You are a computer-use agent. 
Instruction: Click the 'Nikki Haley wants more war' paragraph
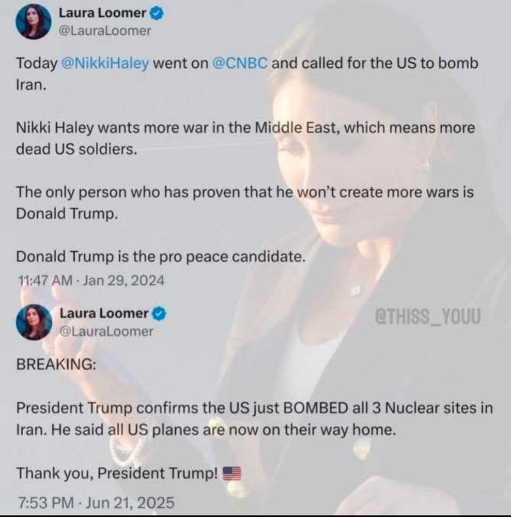point(245,139)
